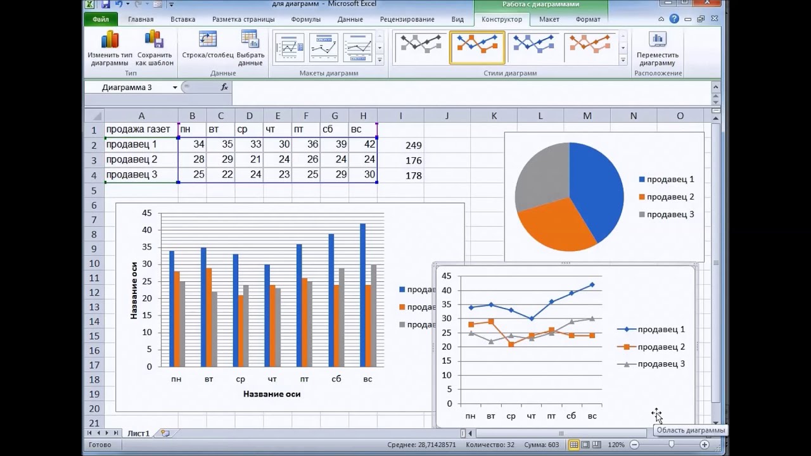Switch to the Вставка ribbon tab
Screen dimensions: 811x456
pos(182,19)
